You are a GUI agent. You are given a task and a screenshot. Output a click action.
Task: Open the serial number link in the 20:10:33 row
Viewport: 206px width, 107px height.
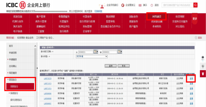pyautogui.click(x=47, y=98)
